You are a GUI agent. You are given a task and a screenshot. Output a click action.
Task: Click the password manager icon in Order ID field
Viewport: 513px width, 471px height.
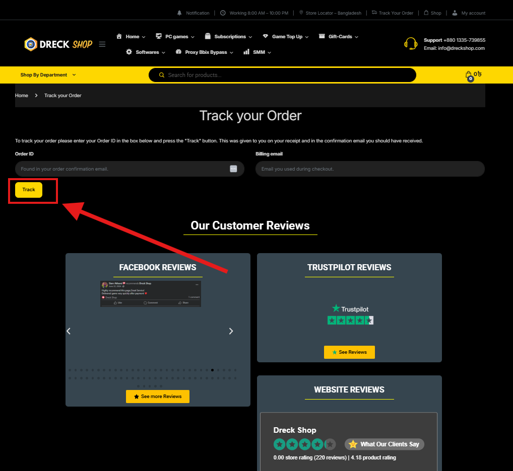233,169
